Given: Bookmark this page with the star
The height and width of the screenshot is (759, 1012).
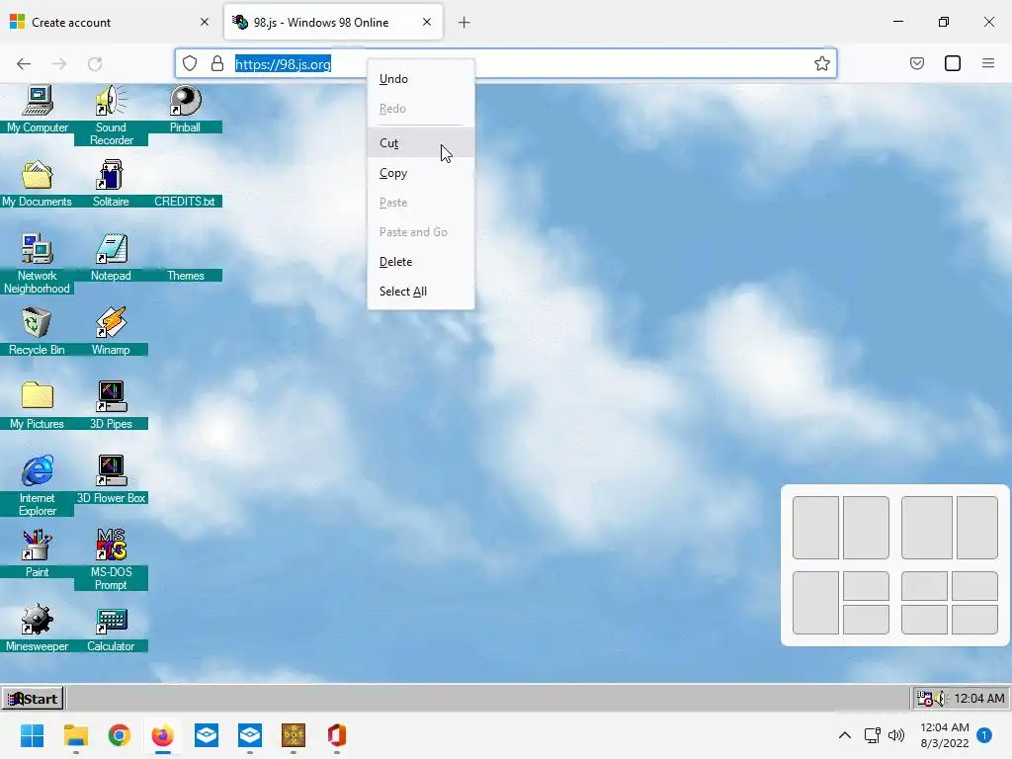Looking at the screenshot, I should [x=821, y=63].
